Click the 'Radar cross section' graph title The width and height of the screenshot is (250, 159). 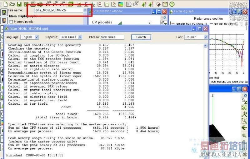pyautogui.click(x=208, y=19)
